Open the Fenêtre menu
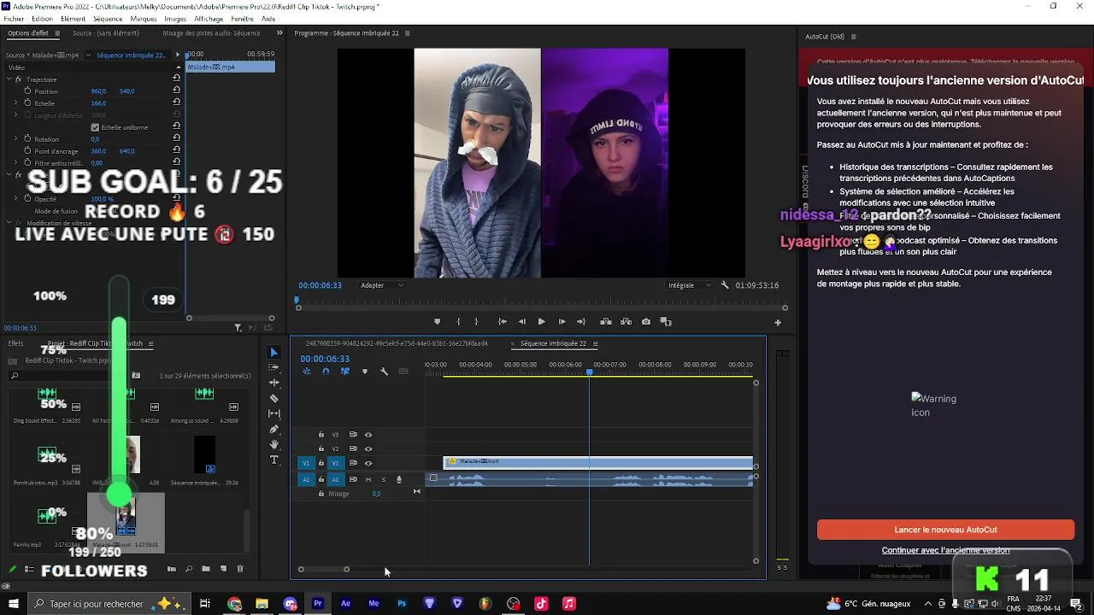 click(242, 19)
